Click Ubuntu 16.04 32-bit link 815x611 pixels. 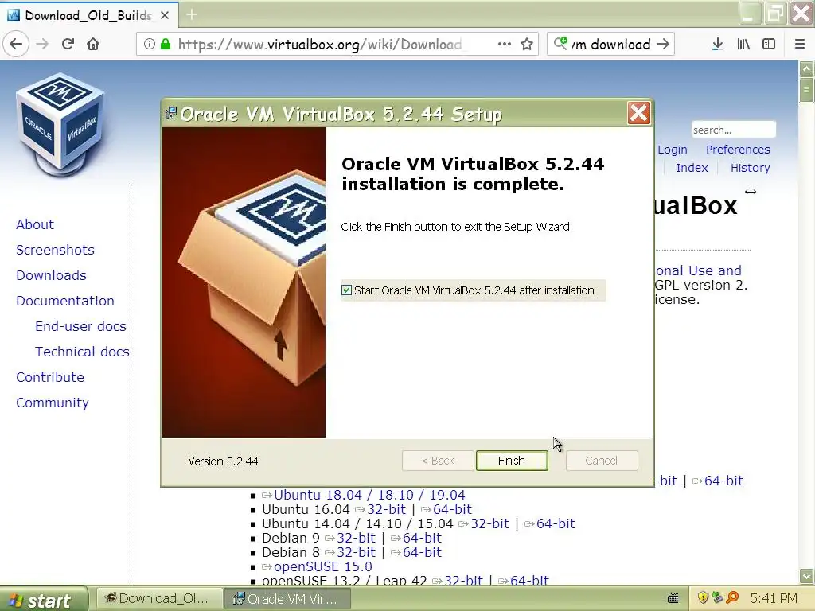(x=386, y=510)
